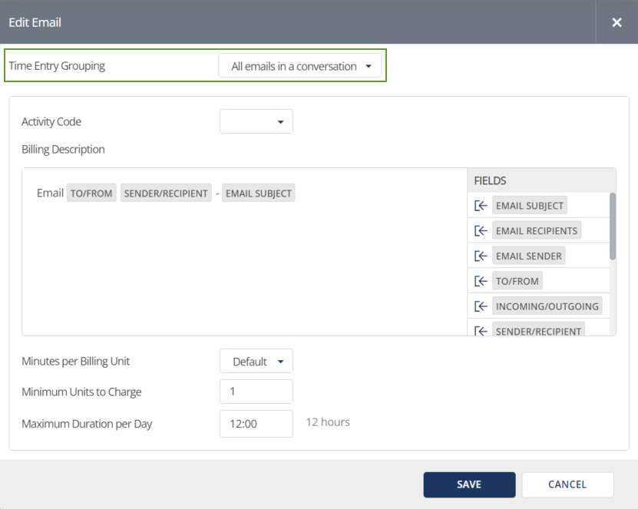Close the Edit Email dialog
This screenshot has width=638, height=509.
617,22
